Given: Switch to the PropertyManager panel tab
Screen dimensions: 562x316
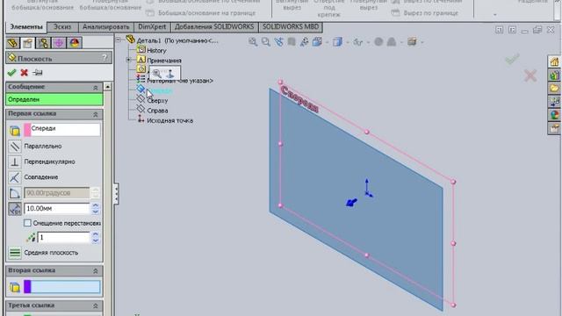Looking at the screenshot, I should point(27,43).
